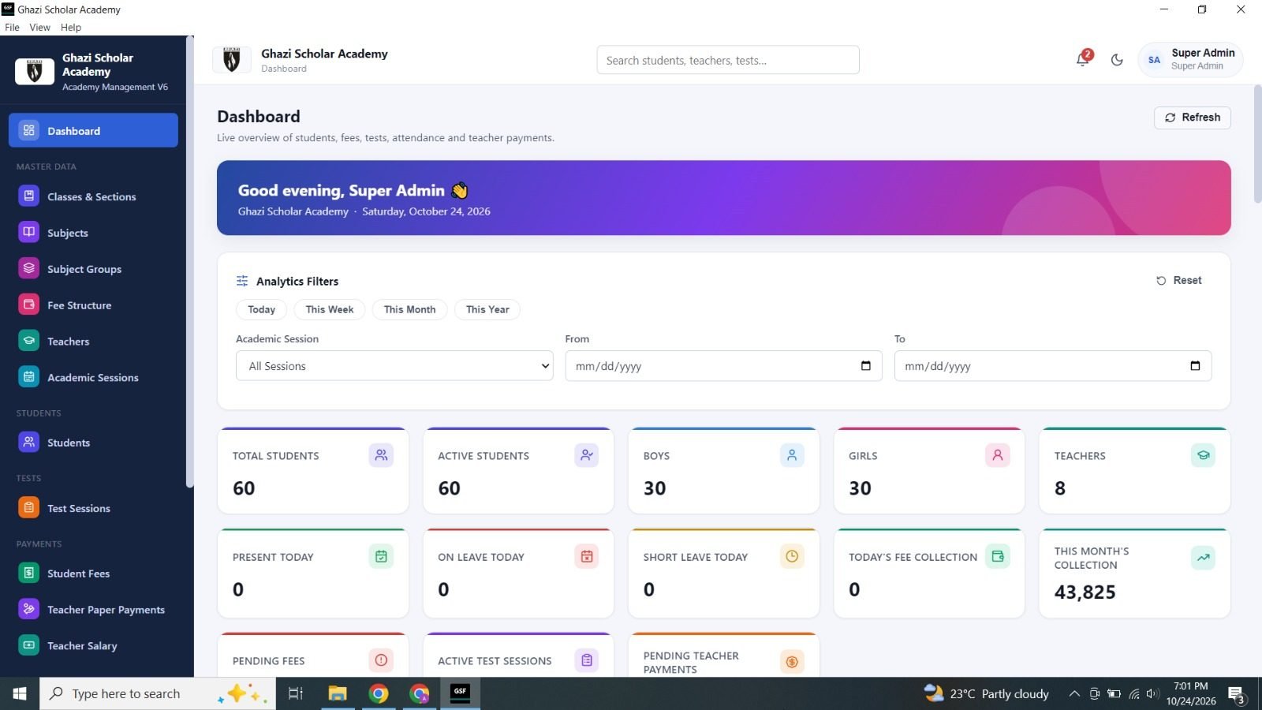Click the Academic Sessions calendar icon

click(29, 378)
